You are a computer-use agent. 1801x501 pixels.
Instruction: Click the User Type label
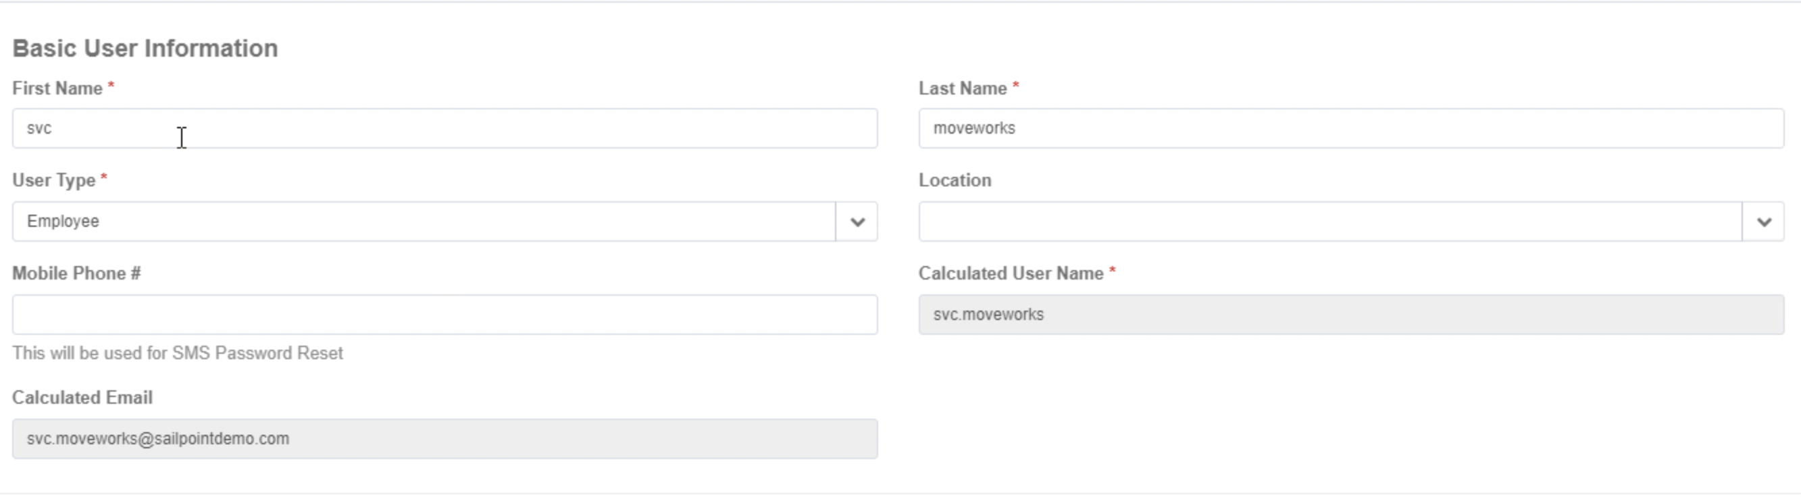tap(54, 180)
